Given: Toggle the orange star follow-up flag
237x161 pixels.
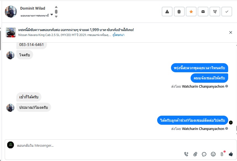Looking at the screenshot, I should click(191, 12).
